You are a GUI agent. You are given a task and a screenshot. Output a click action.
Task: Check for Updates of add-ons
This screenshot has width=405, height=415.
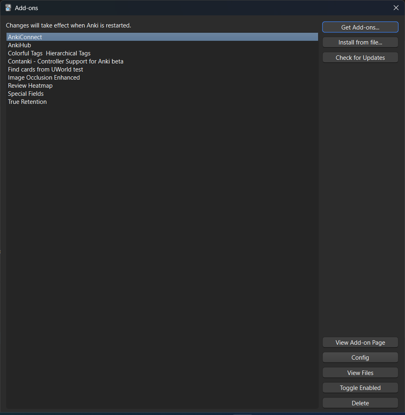(x=360, y=58)
